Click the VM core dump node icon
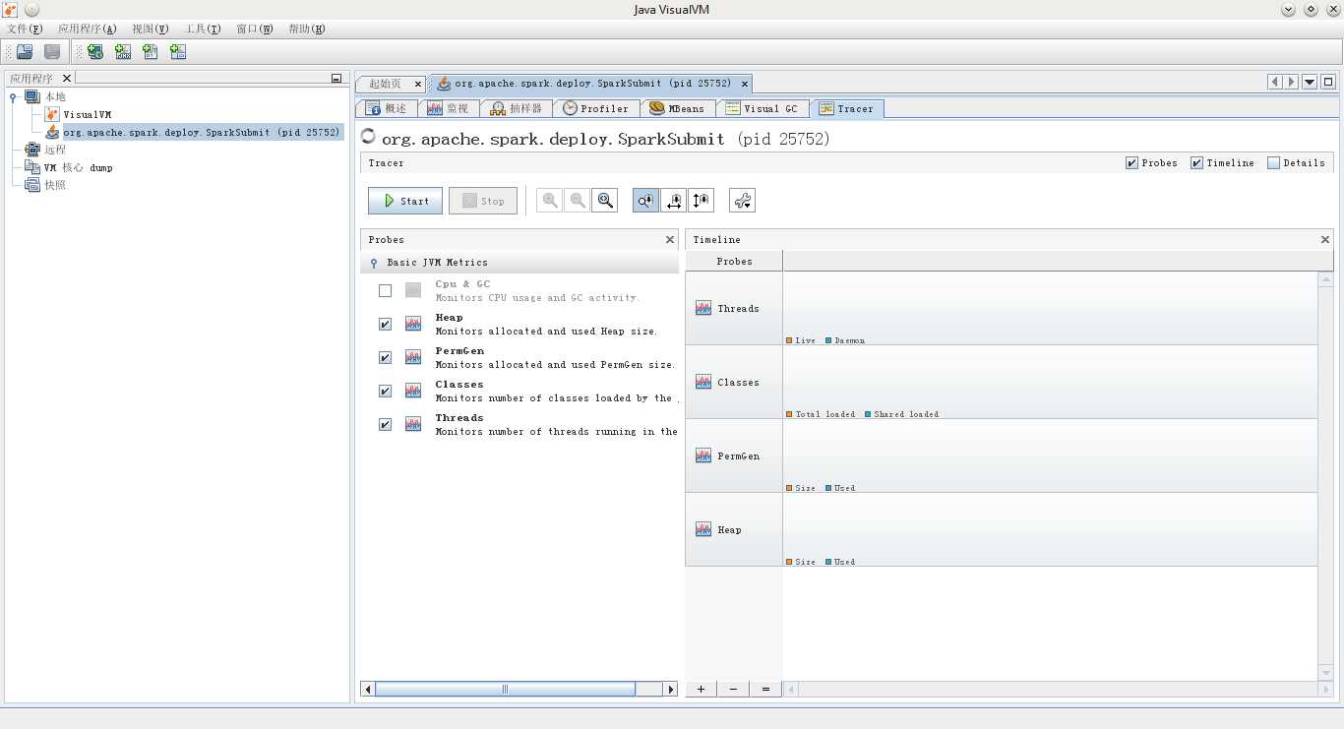This screenshot has height=729, width=1344. tap(32, 167)
